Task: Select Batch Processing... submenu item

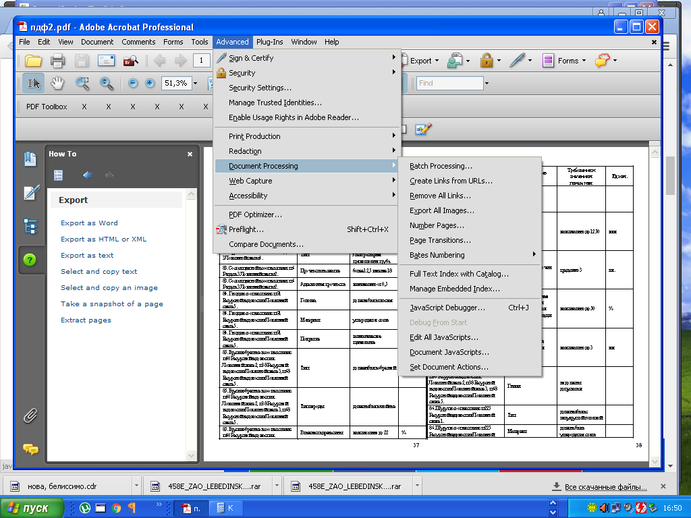Action: 470,166
